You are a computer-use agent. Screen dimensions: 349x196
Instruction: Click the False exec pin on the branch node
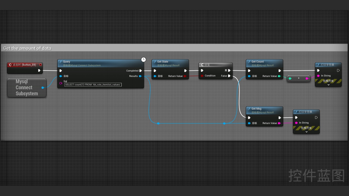229,76
